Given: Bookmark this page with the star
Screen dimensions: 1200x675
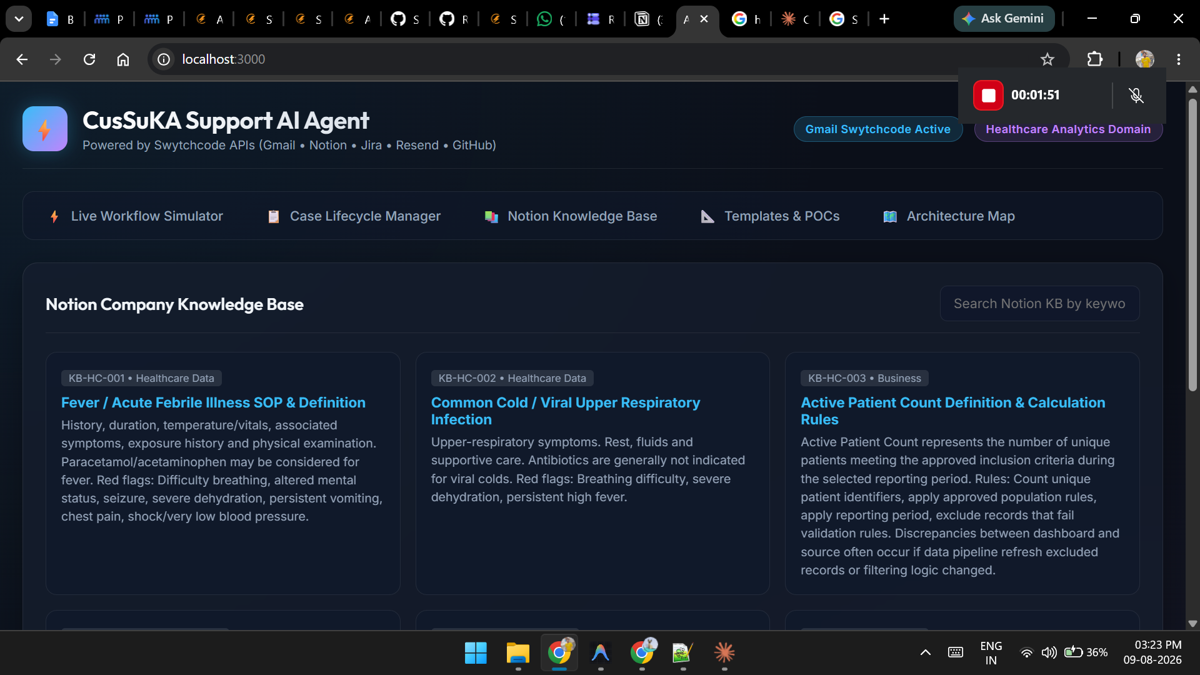Looking at the screenshot, I should 1047,59.
